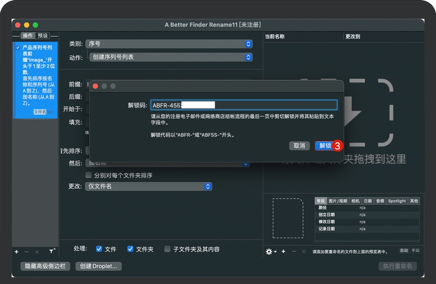Click the dashed file thumbnail placeholder
Viewport: 436px width, 284px height.
pos(288,218)
